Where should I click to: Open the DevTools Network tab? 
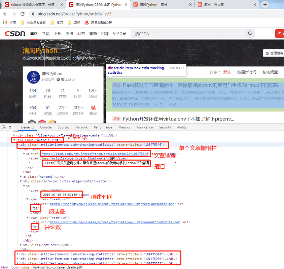tap(81, 127)
